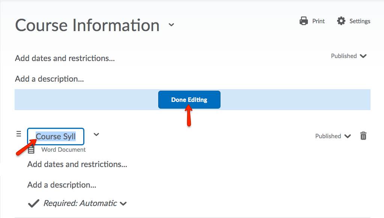Viewport: 384px width, 218px height.
Task: Add dates and restrictions below Word Document
Action: tap(77, 164)
